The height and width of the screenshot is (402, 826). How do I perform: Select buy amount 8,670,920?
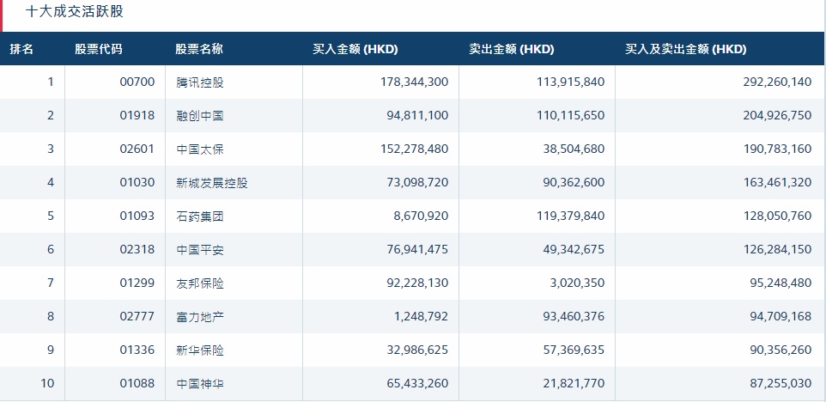422,216
